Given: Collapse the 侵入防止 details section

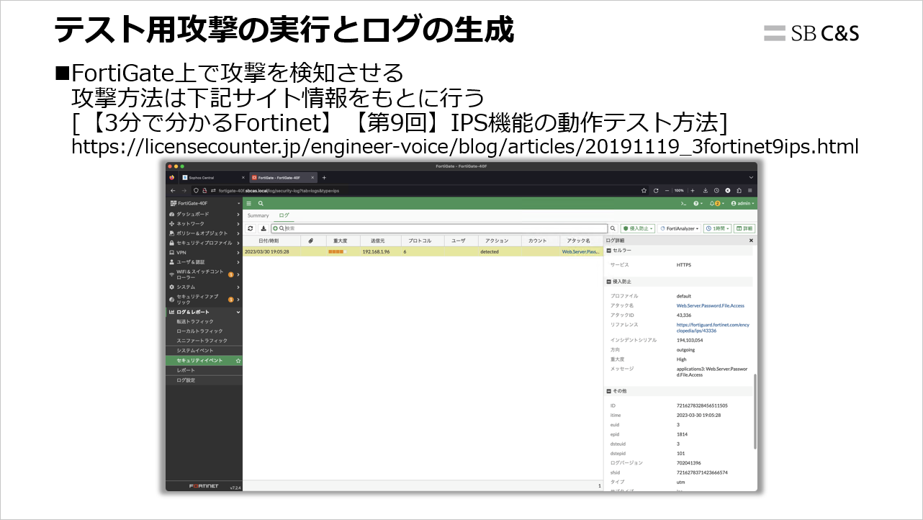Looking at the screenshot, I should tap(608, 282).
